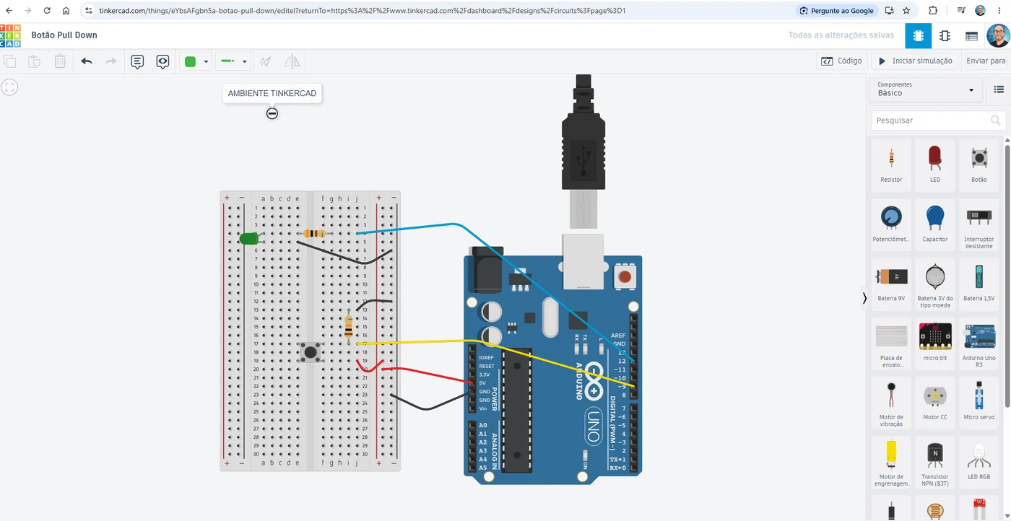Switch to component list view tab

[x=971, y=35]
